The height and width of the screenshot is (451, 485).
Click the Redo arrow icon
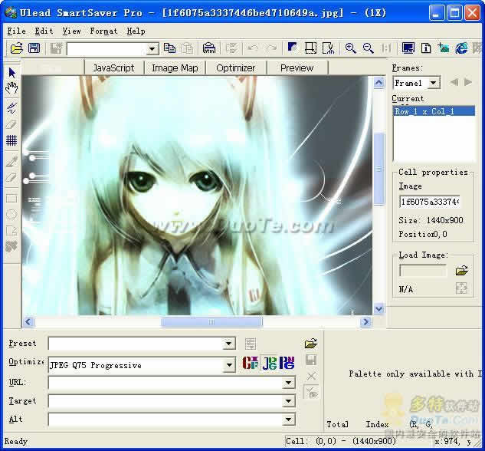click(271, 48)
